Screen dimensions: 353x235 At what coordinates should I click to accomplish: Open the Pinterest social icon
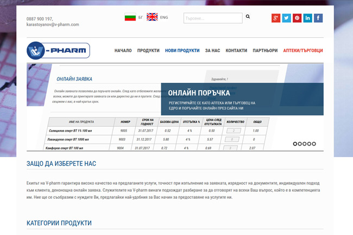click(x=297, y=18)
